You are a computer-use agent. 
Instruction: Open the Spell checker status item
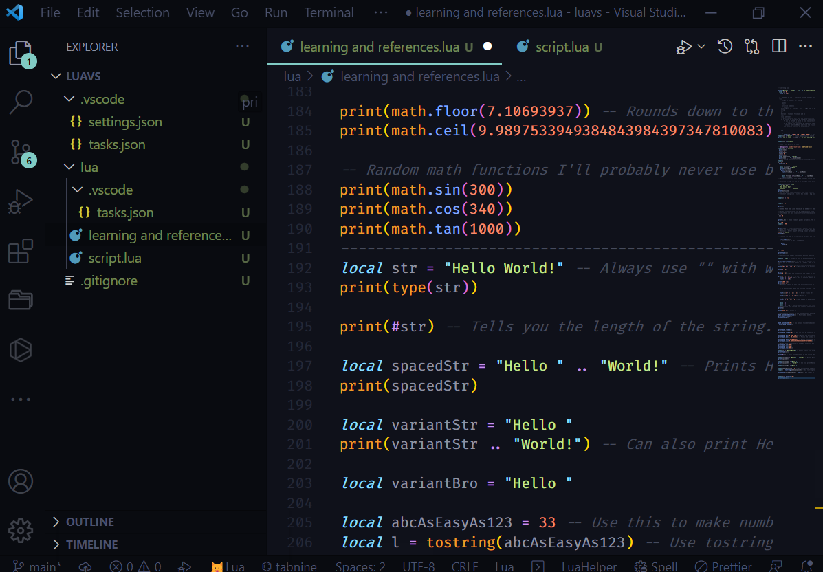[x=655, y=566]
